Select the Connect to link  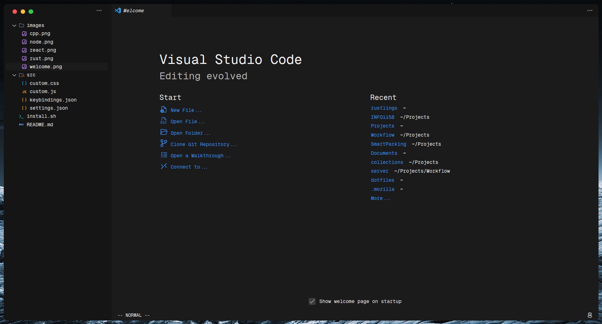pyautogui.click(x=189, y=167)
